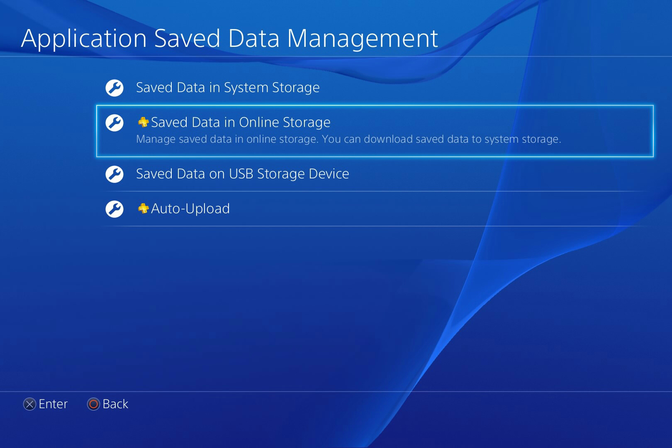Click the word 'Management' in page heading
The height and width of the screenshot is (448, 672).
(362, 38)
